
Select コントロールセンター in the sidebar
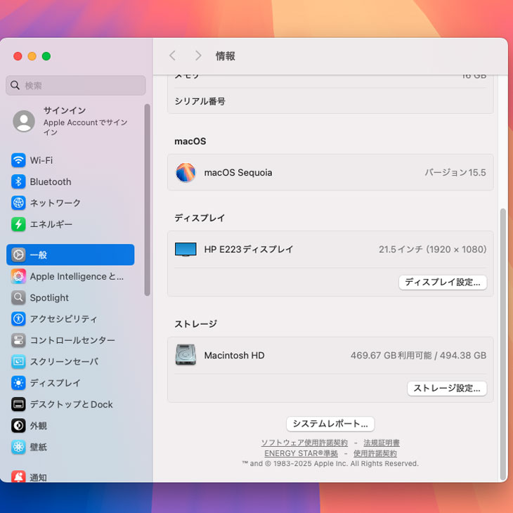coord(70,340)
